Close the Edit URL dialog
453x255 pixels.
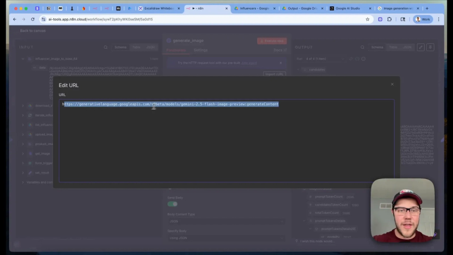click(x=392, y=84)
